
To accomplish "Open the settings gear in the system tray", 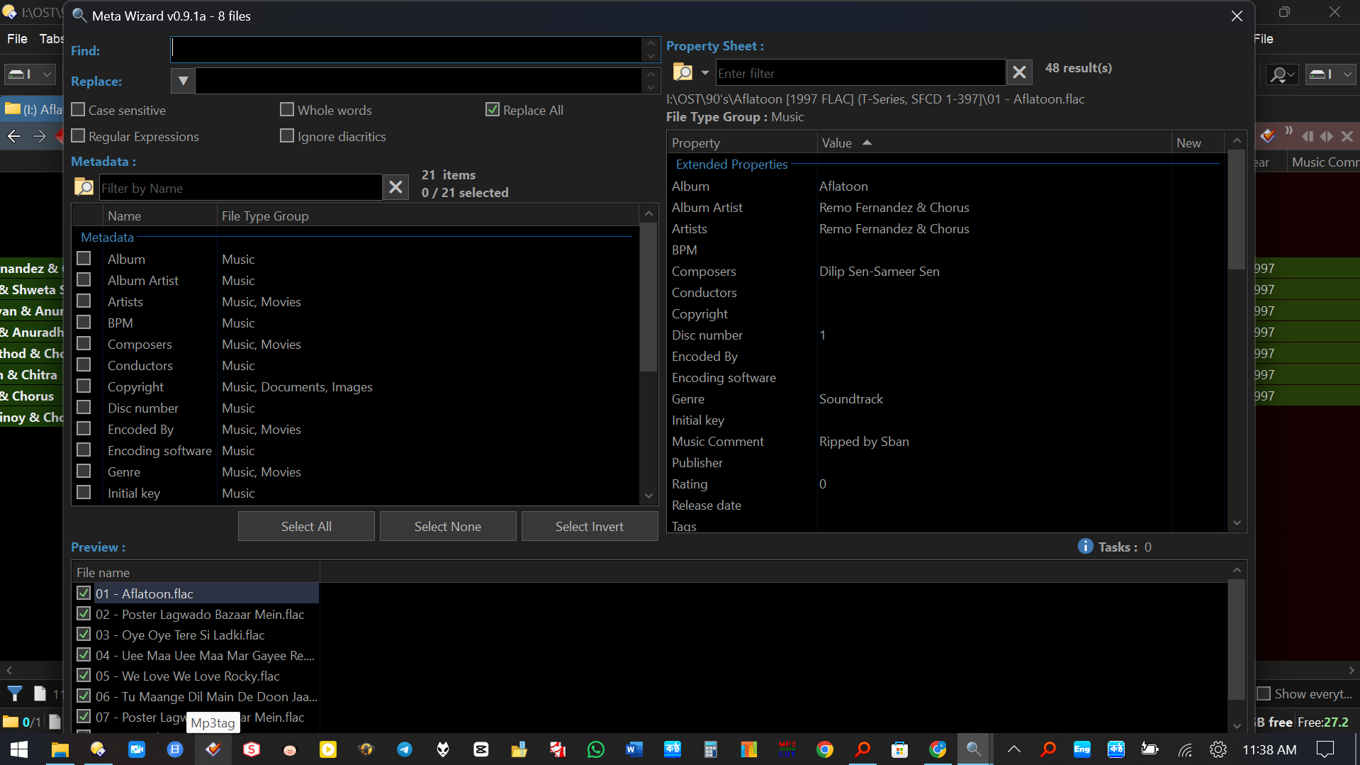I will coord(1218,749).
